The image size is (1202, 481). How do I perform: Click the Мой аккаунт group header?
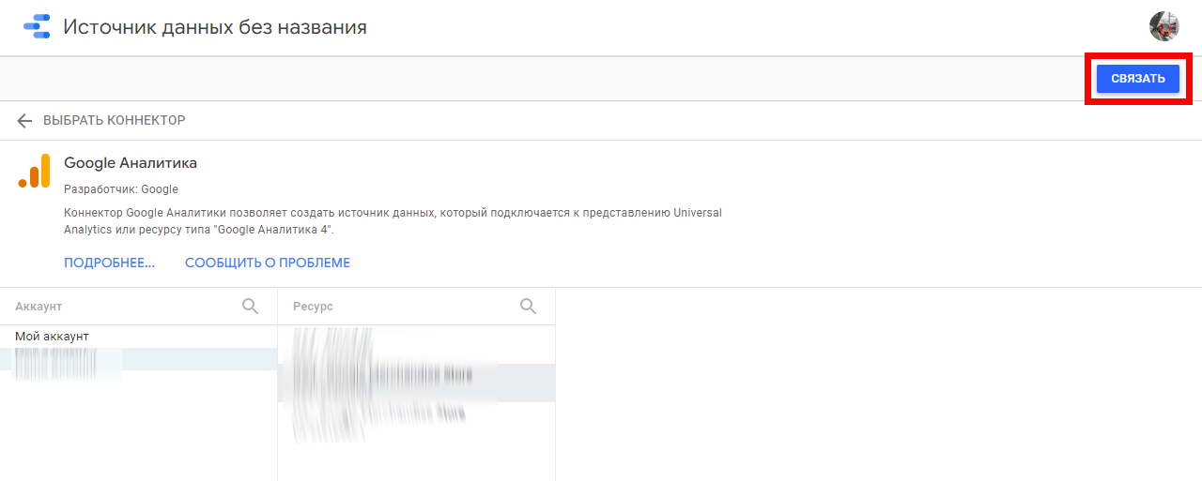[52, 336]
